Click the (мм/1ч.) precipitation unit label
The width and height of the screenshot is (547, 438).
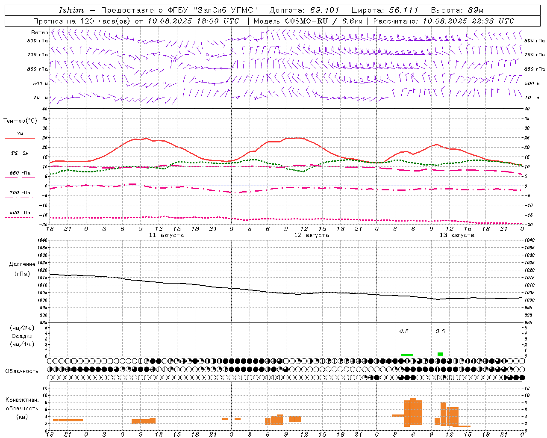22,344
